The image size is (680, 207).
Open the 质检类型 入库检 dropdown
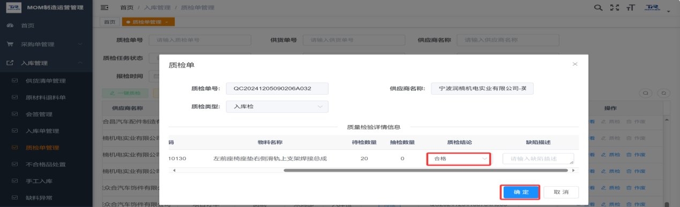point(277,106)
